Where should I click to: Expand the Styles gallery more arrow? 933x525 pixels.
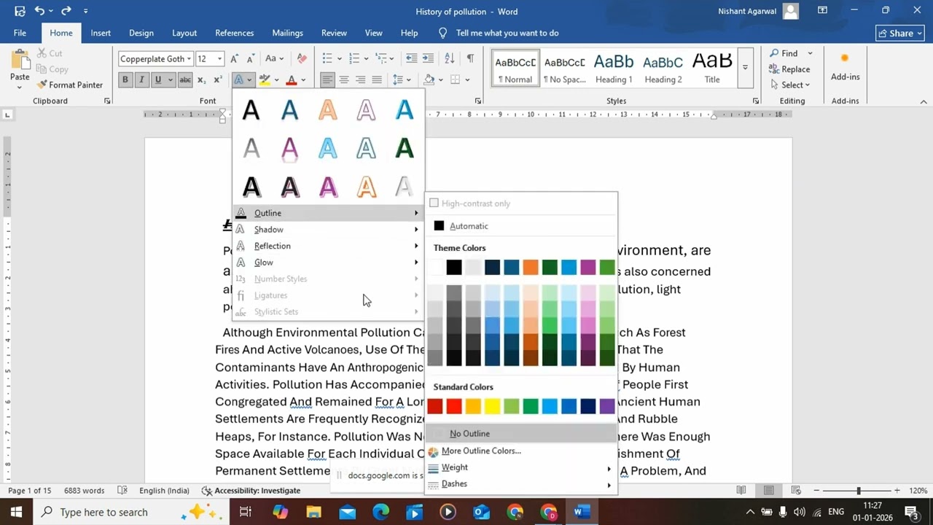745,68
